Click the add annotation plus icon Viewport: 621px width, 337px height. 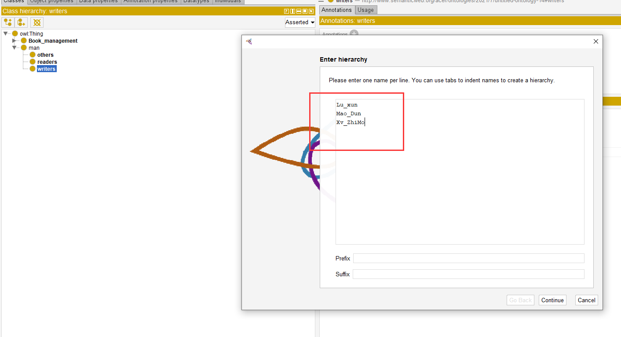(354, 33)
